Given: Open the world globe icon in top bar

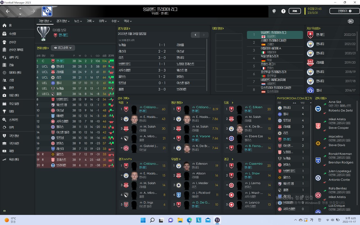Looking at the screenshot, I should (274, 11).
